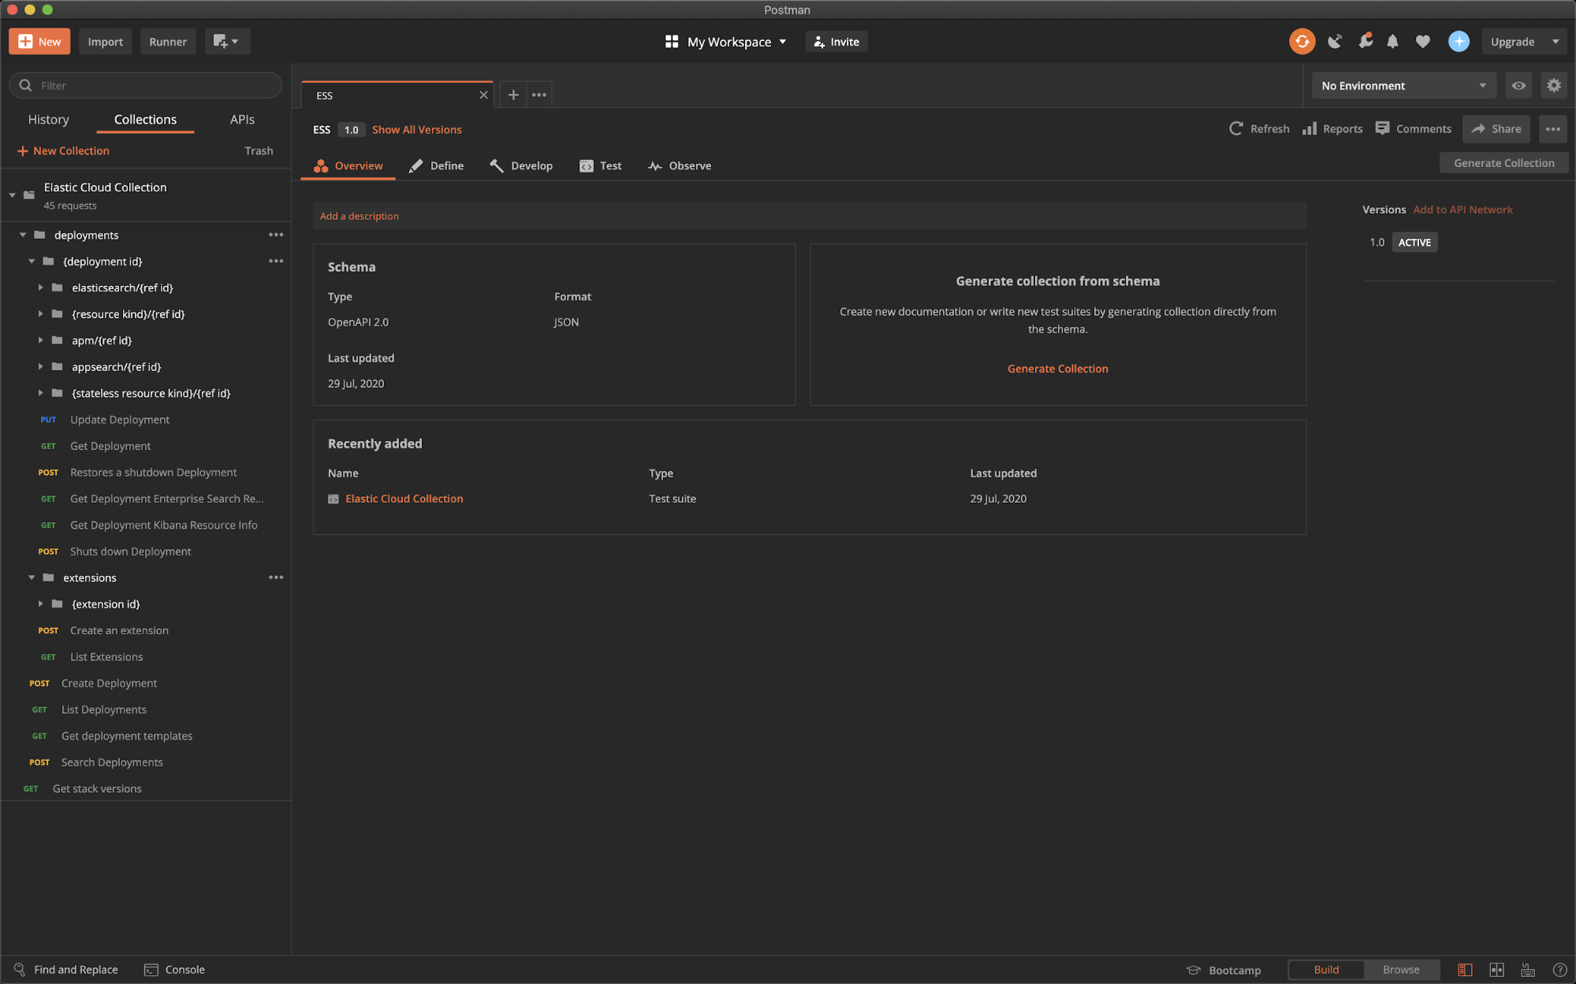This screenshot has width=1576, height=984.
Task: Click the Runner application icon
Action: 166,41
